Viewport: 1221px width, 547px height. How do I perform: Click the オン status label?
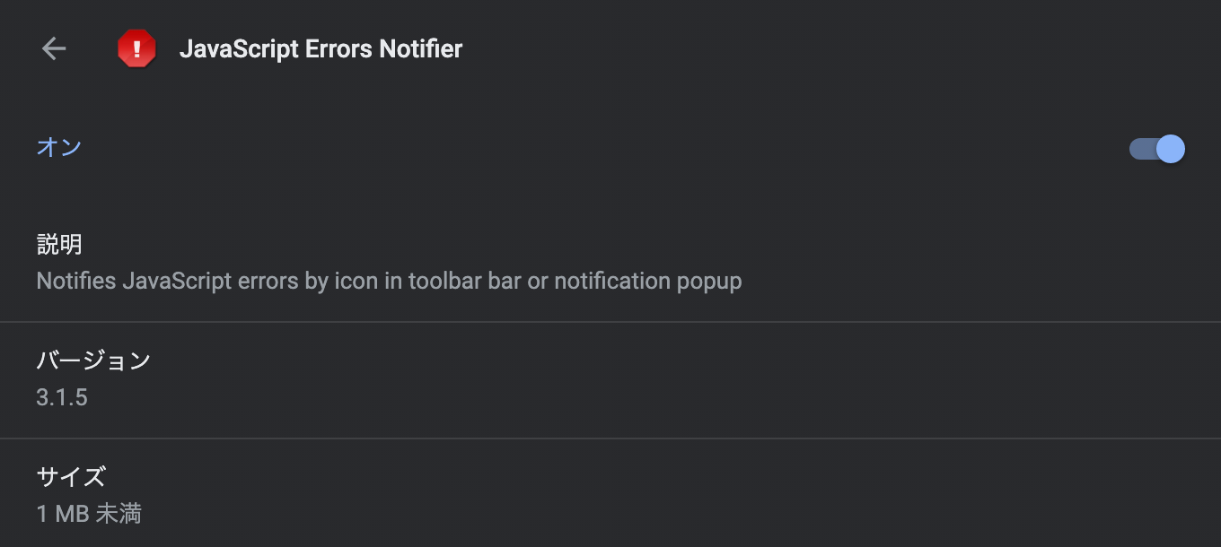[59, 147]
